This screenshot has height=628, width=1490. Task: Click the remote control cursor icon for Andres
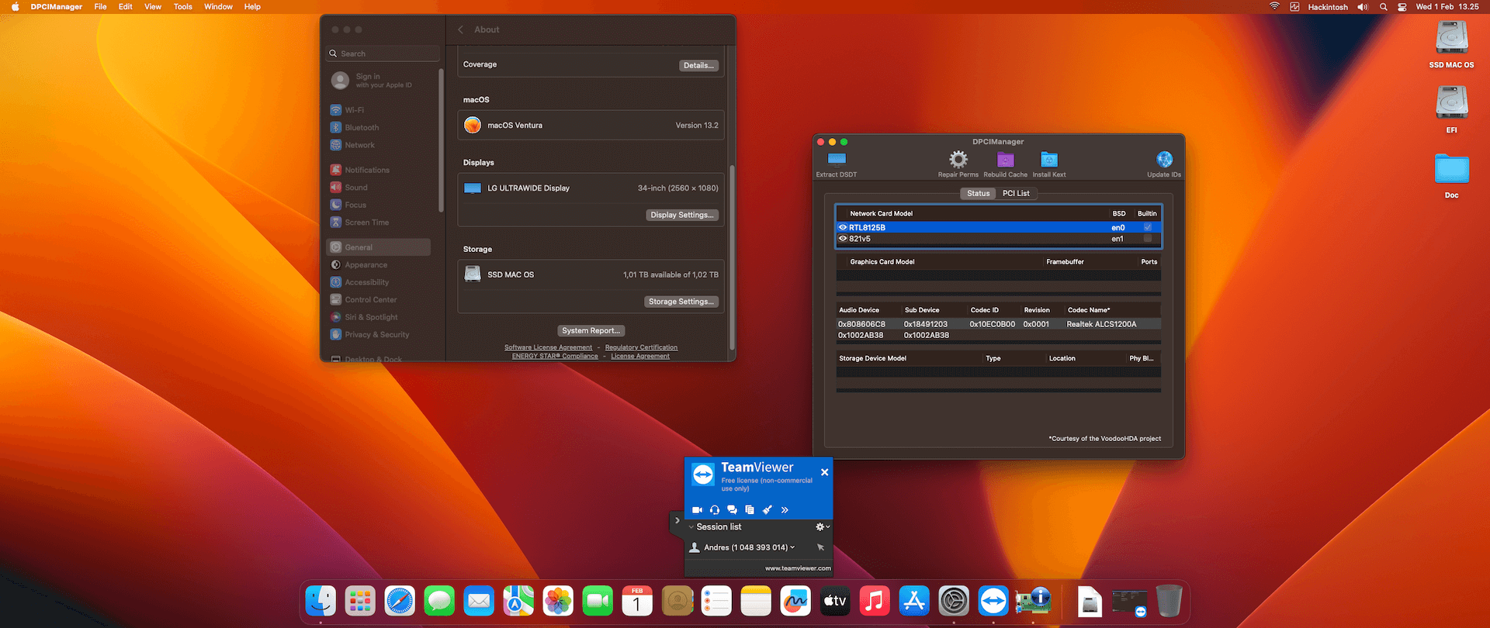point(820,547)
